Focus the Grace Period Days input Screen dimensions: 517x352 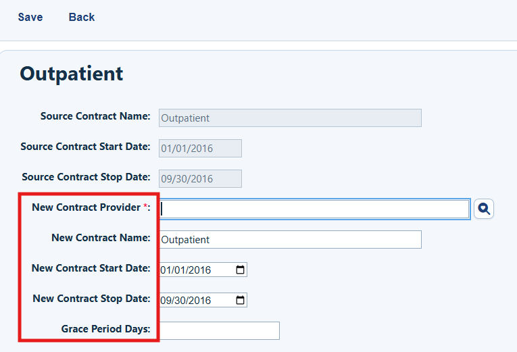220,330
